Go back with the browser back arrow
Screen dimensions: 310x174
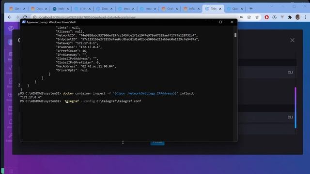[9, 17]
